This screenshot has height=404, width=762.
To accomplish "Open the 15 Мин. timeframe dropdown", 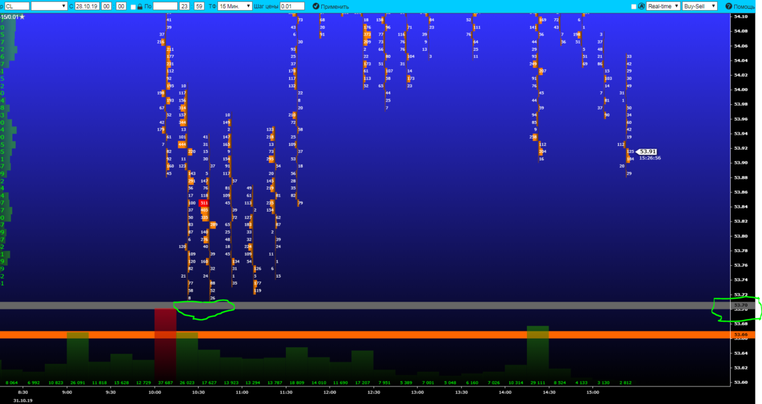I will (234, 6).
